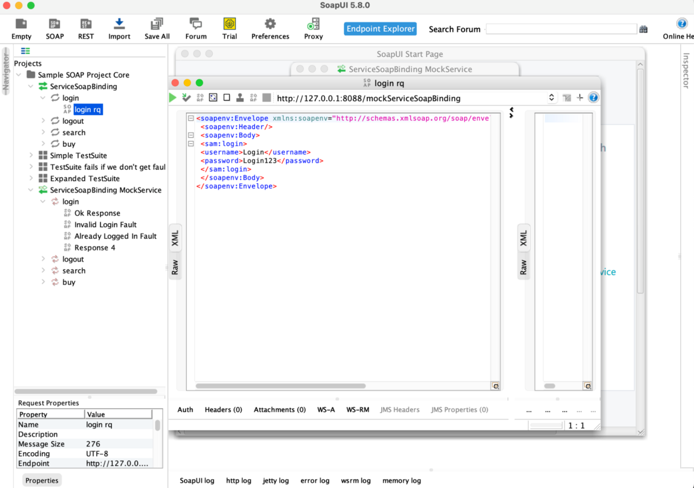This screenshot has height=488, width=694.
Task: Collapse the soapenv:Body XML fold marker
Action: point(190,135)
